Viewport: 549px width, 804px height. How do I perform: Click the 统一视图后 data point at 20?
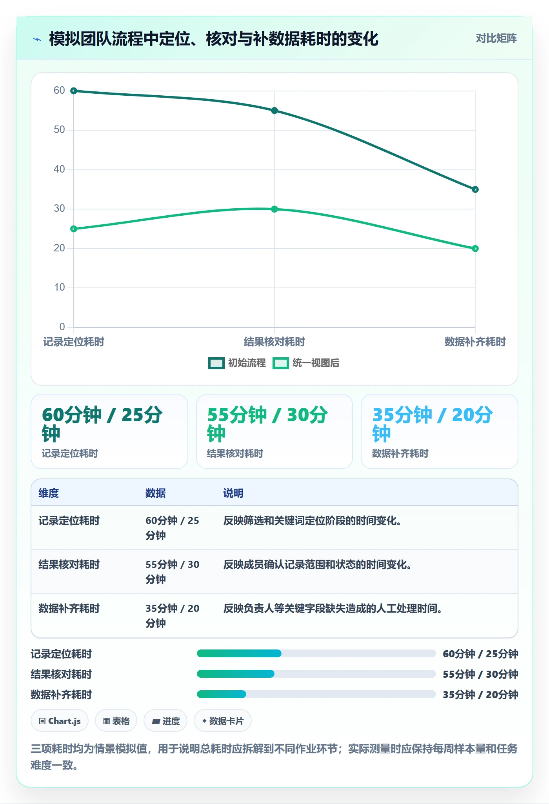click(x=475, y=248)
